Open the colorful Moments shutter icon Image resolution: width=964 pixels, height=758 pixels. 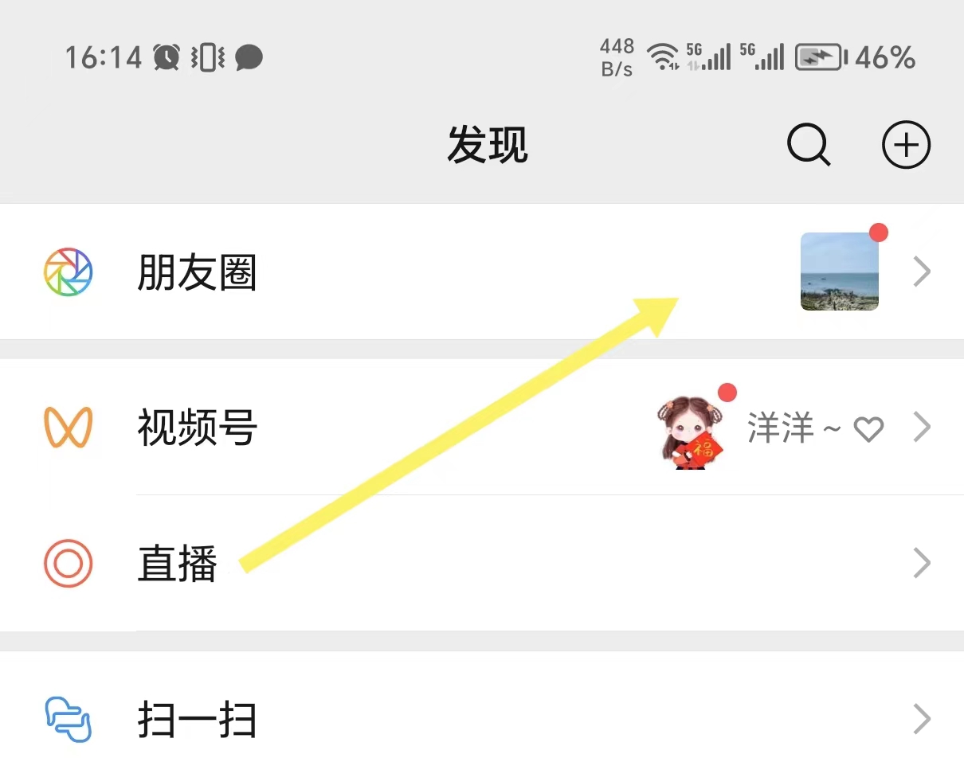(68, 272)
